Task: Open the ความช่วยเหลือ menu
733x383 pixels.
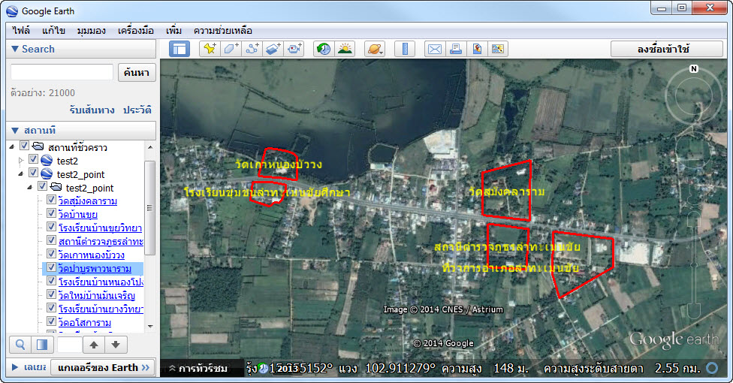Action: pyautogui.click(x=223, y=31)
